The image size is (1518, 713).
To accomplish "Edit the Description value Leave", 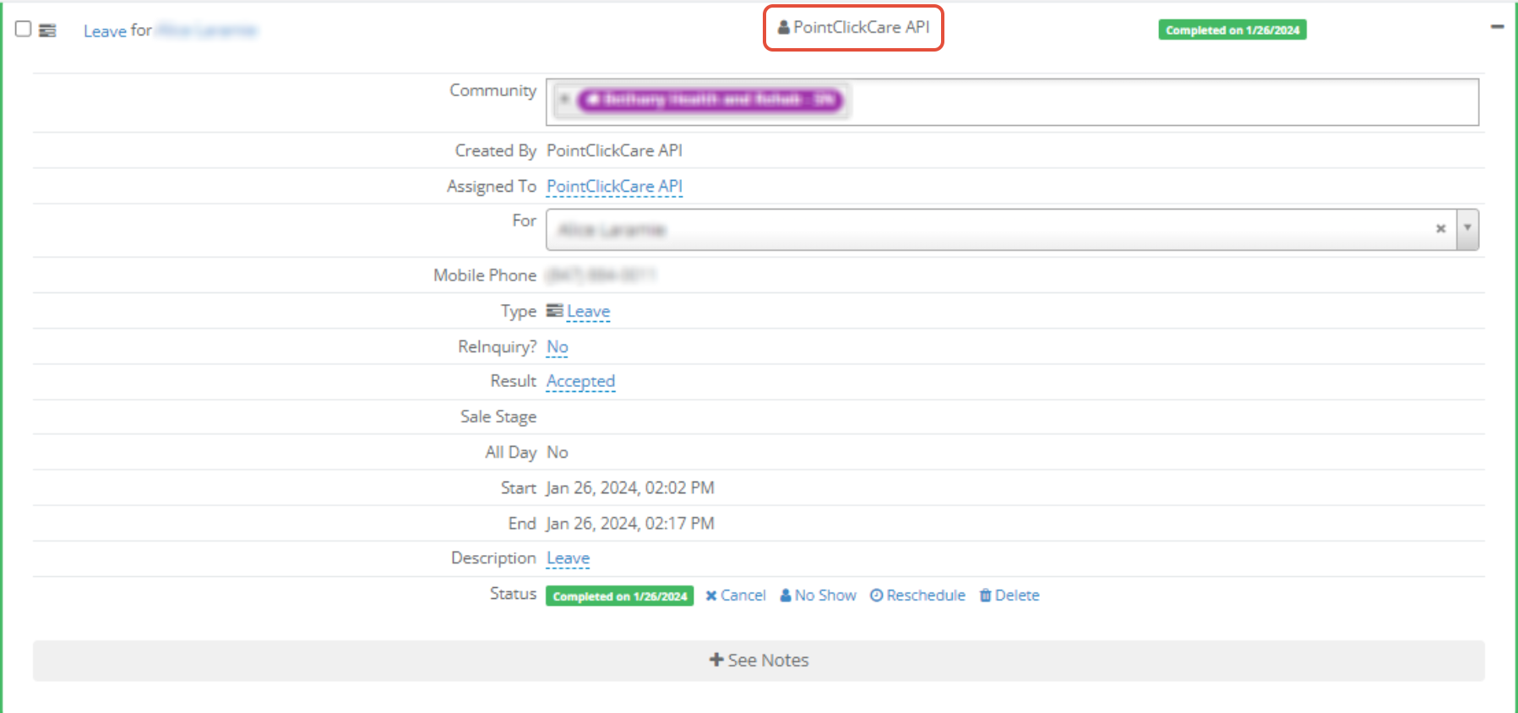I will click(568, 558).
